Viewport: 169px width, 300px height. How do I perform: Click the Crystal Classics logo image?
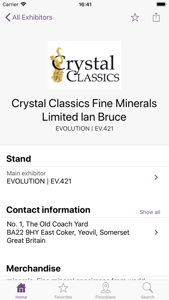pos(84,65)
